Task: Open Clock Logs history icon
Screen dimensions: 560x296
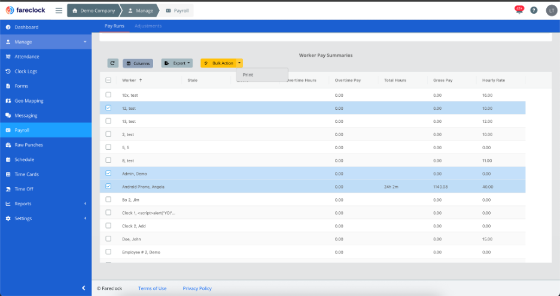Action: click(x=8, y=71)
